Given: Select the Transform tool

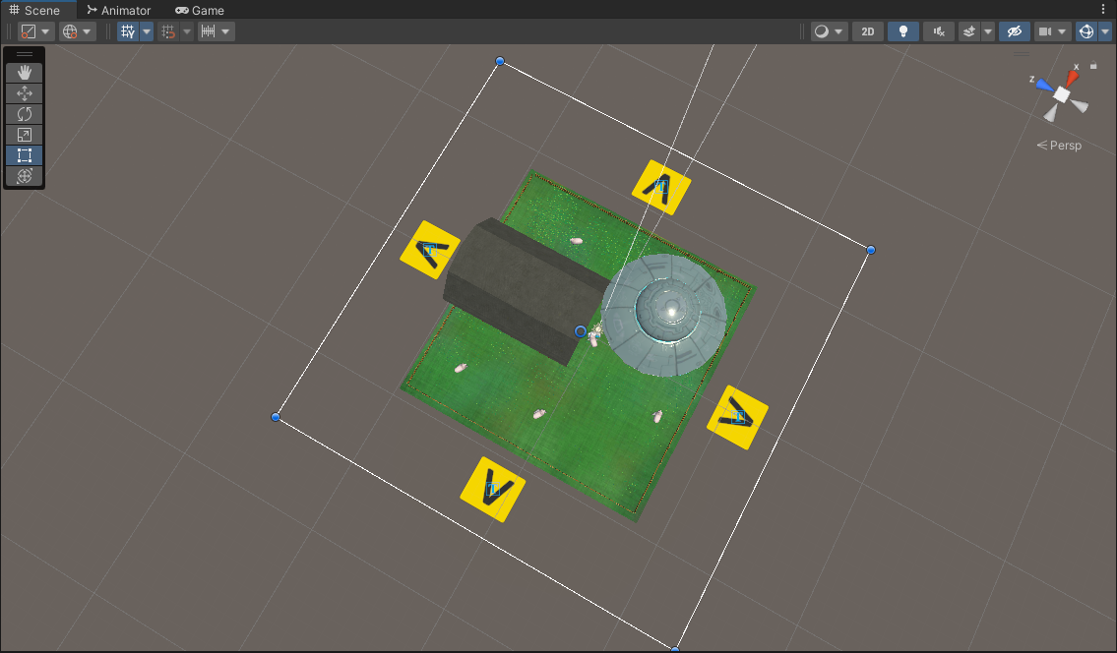Looking at the screenshot, I should coord(25,176).
